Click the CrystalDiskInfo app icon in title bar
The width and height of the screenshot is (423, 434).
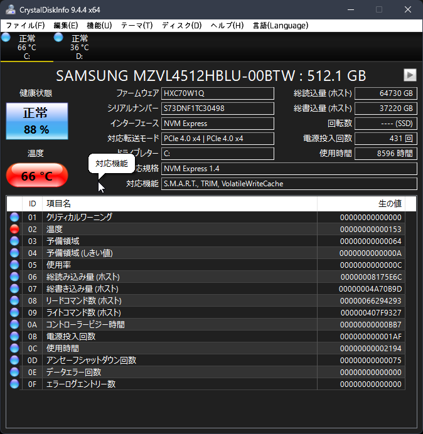10,9
